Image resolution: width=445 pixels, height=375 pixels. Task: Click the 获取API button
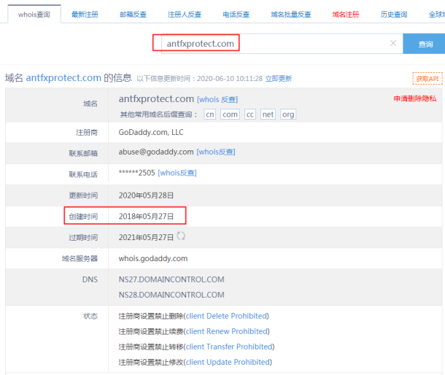point(427,78)
